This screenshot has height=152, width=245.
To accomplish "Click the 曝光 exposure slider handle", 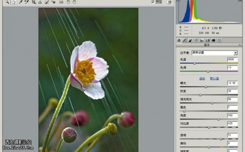I will [x=206, y=87].
